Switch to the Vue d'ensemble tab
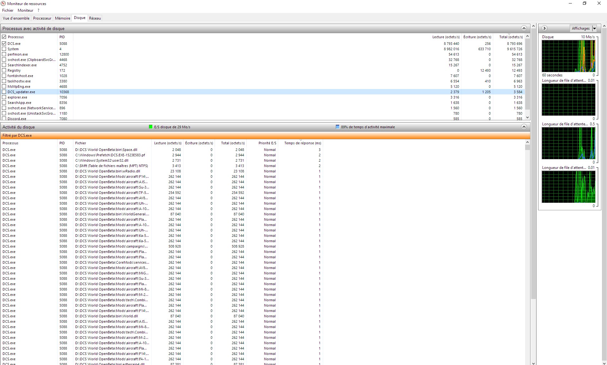The image size is (607, 365). pos(16,18)
